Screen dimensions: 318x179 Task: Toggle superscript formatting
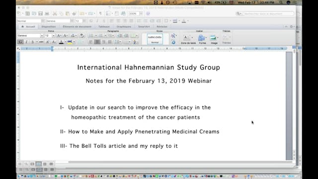tap(48, 42)
